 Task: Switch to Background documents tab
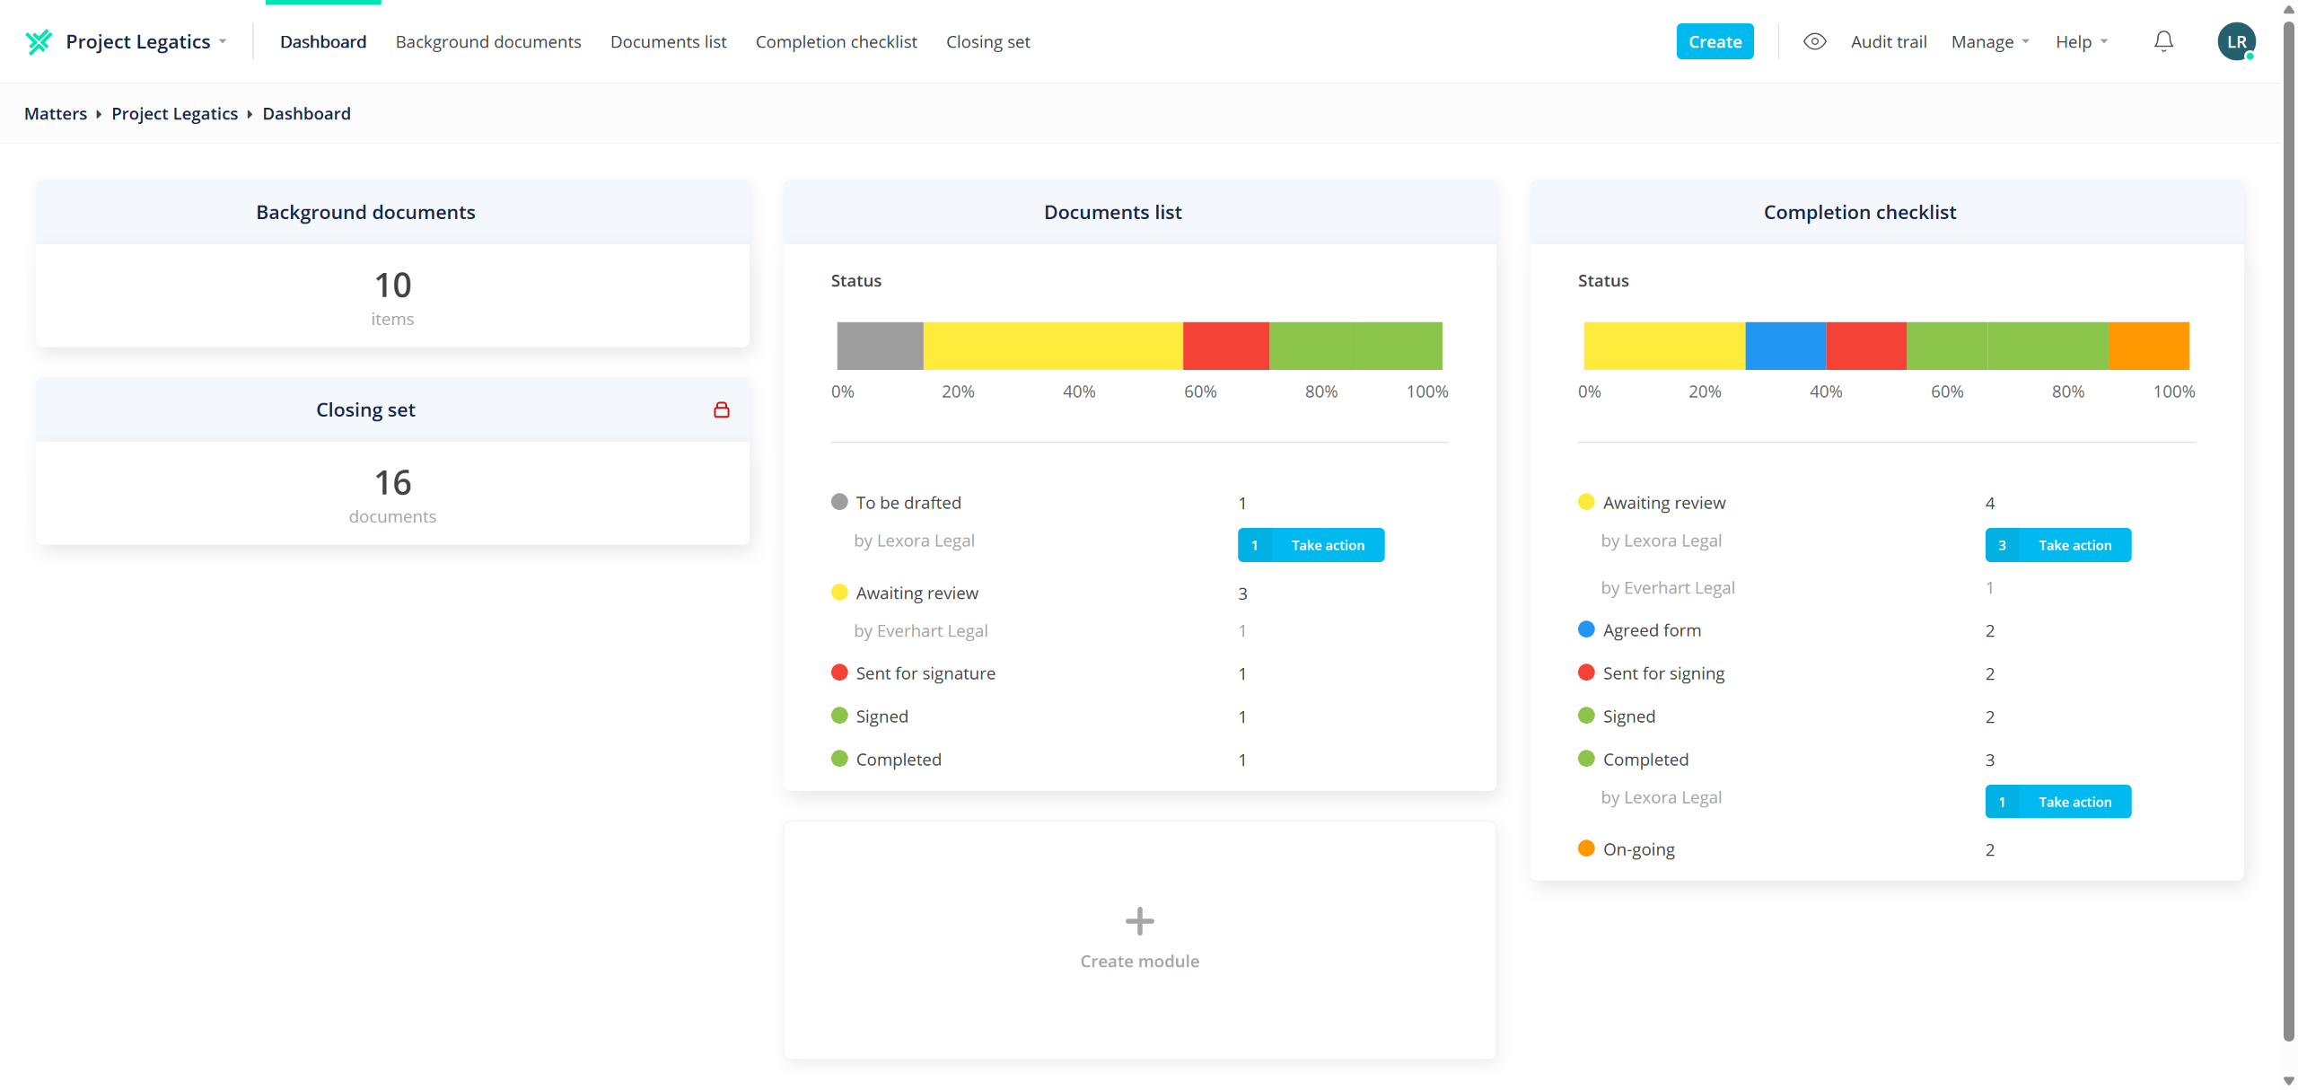coord(488,41)
